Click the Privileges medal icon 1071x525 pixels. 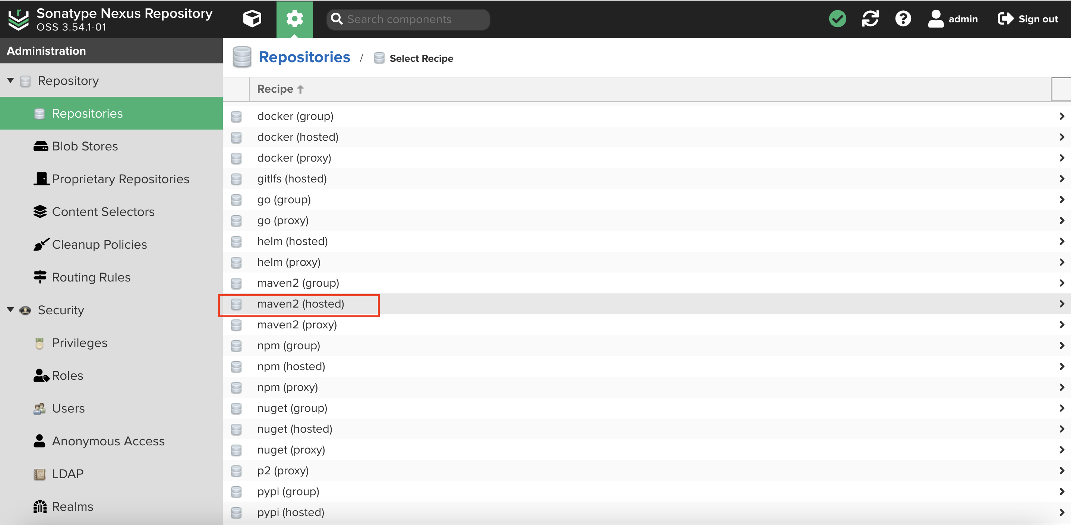40,343
